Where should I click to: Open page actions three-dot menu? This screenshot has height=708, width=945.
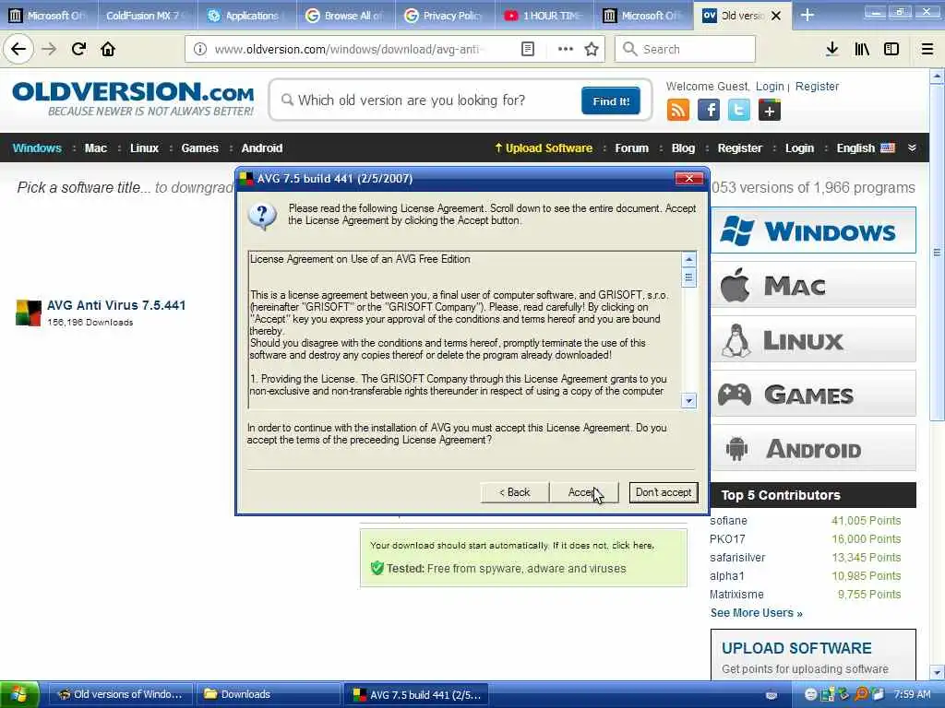[566, 49]
